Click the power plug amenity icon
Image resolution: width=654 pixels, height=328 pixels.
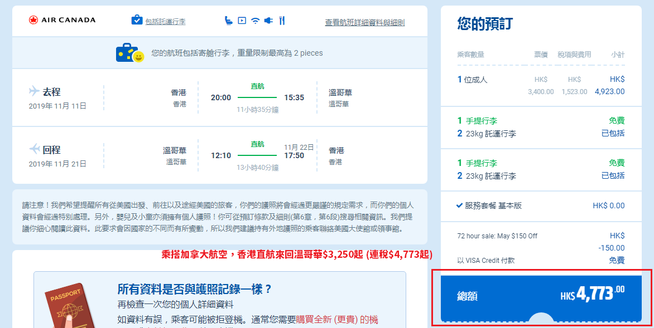pyautogui.click(x=268, y=20)
